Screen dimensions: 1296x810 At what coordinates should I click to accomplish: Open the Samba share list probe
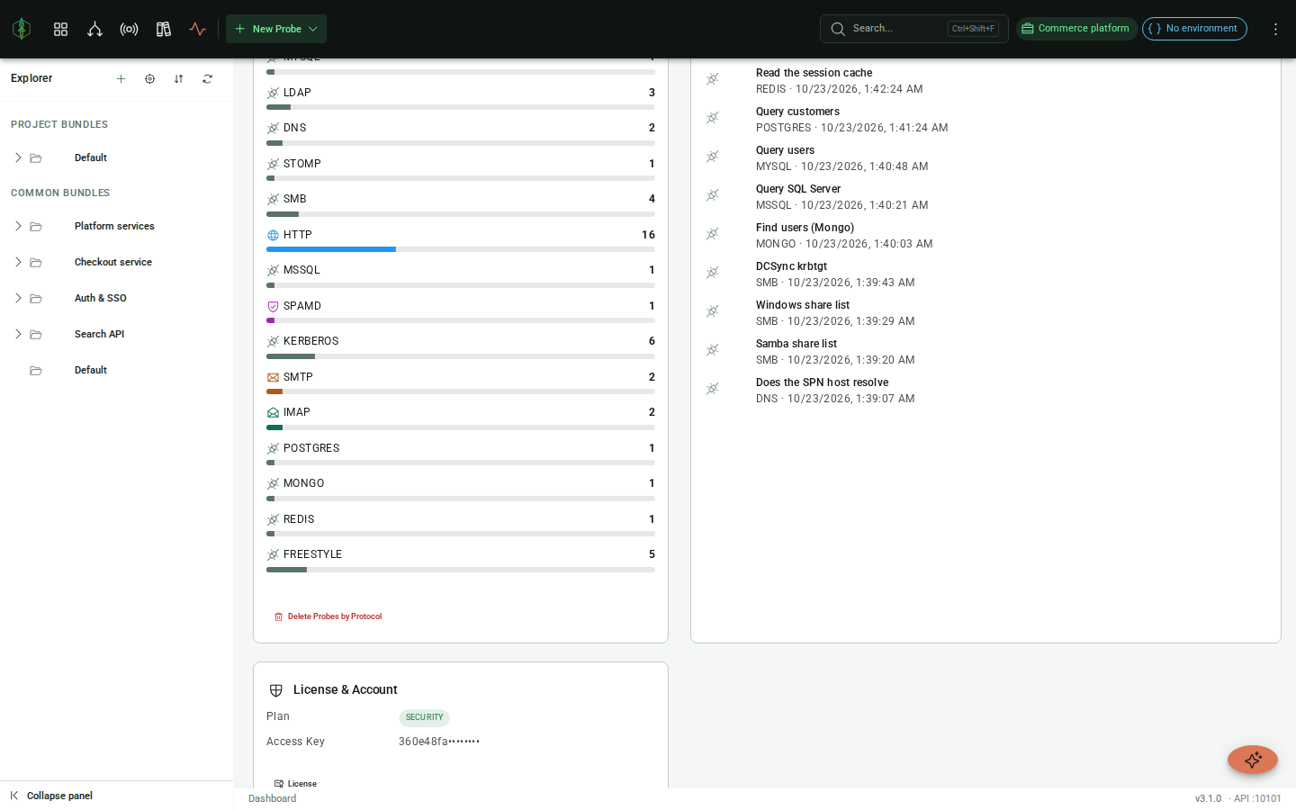[985, 352]
